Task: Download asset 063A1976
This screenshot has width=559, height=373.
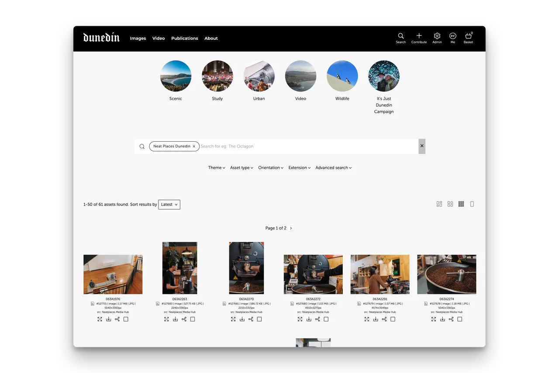Action: (109, 319)
